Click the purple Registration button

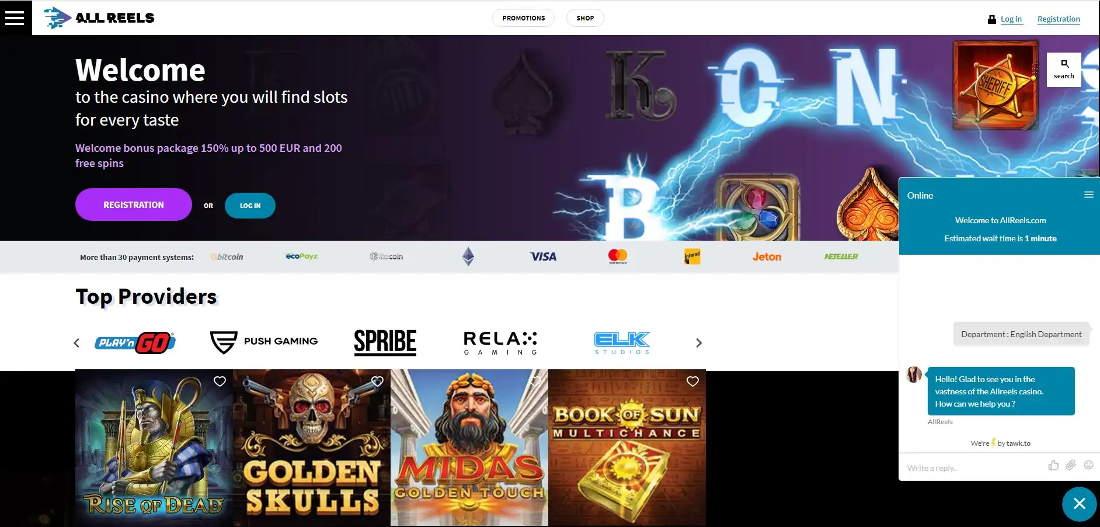(x=134, y=204)
